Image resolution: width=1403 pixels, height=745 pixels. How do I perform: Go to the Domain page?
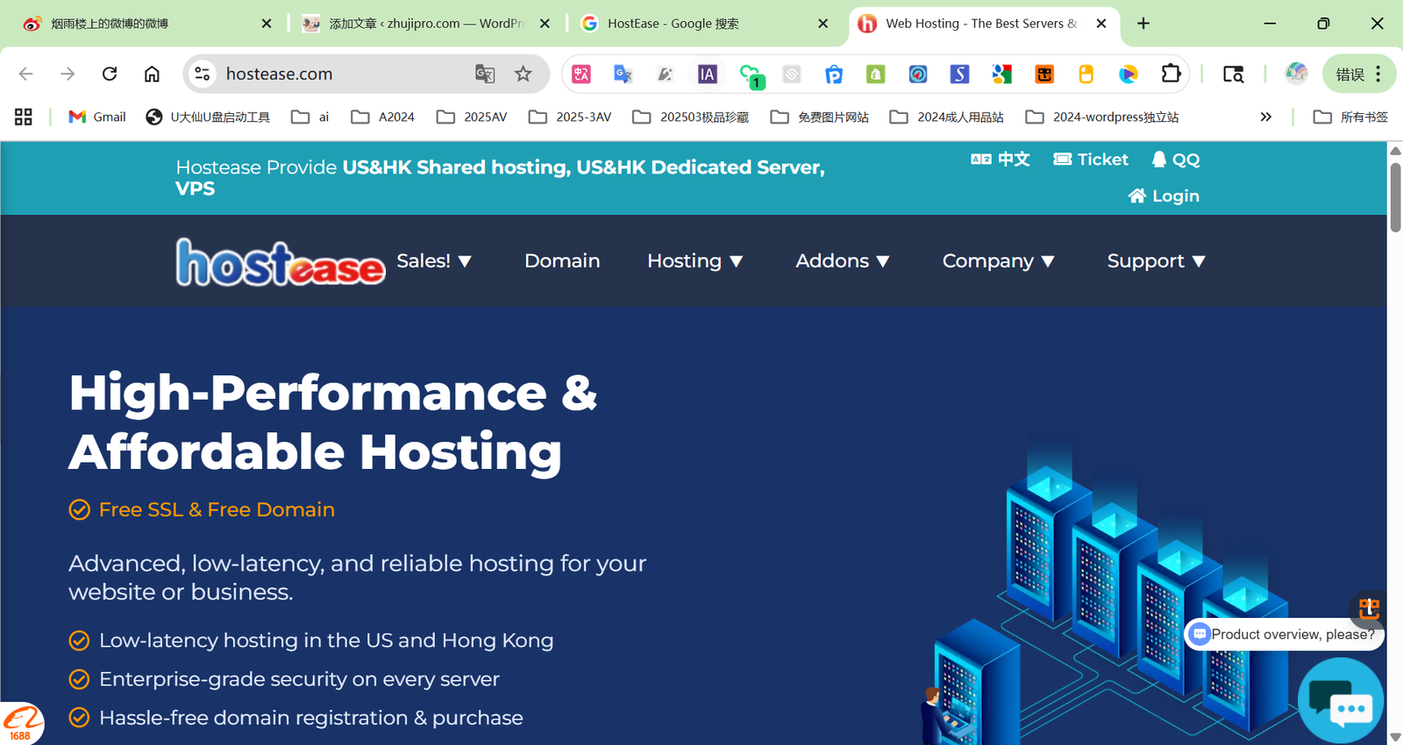tap(562, 261)
